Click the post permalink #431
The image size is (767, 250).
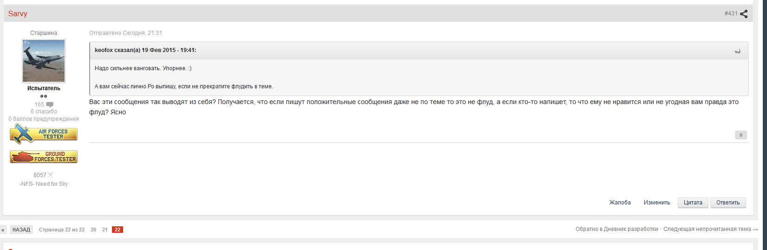(x=731, y=13)
